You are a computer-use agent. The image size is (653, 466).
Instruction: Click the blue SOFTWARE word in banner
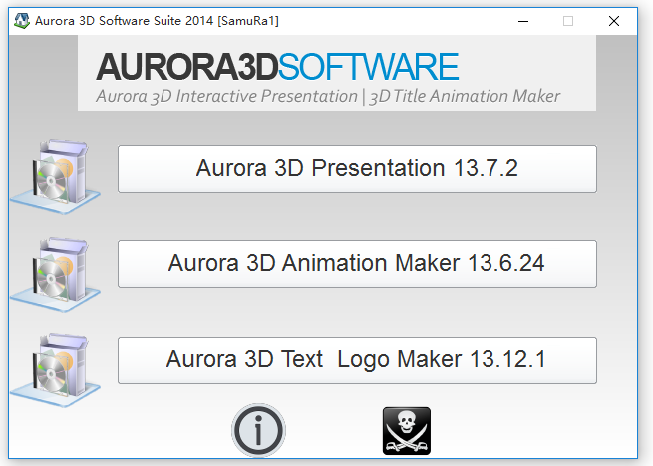point(368,68)
